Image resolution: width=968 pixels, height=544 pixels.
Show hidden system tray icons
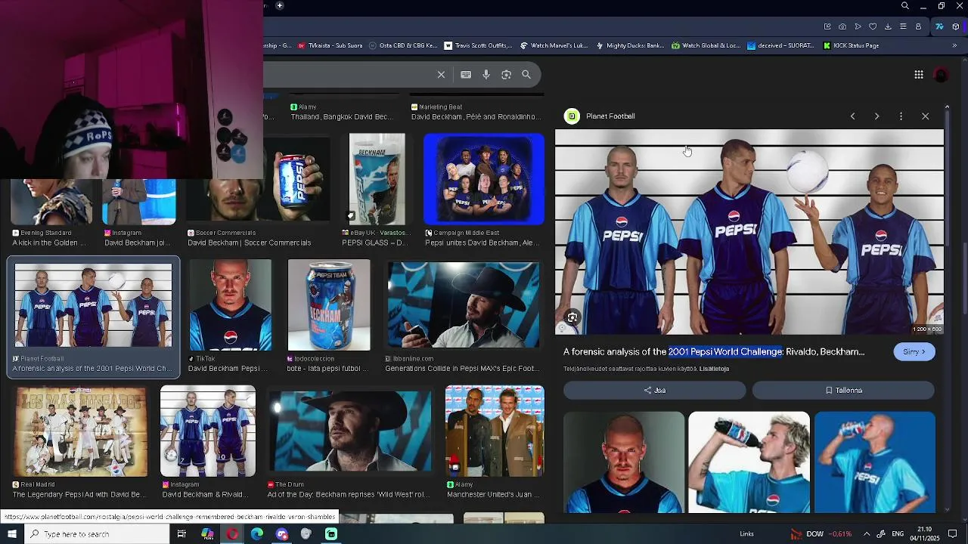[x=867, y=534]
